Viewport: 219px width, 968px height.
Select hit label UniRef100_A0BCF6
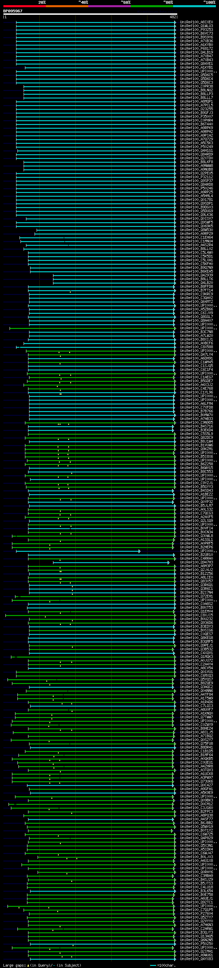coord(196,343)
